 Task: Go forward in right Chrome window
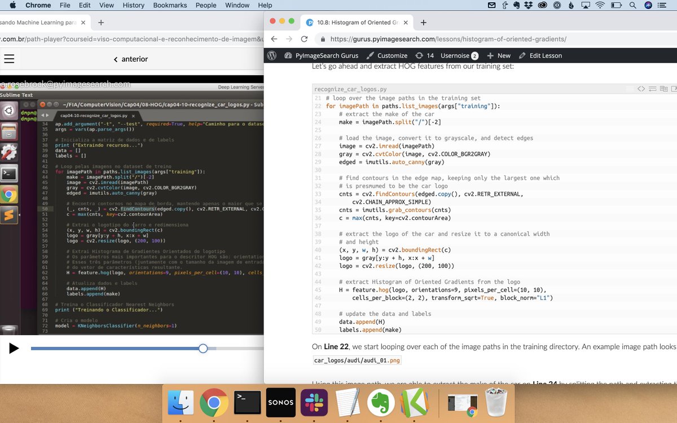tap(289, 39)
